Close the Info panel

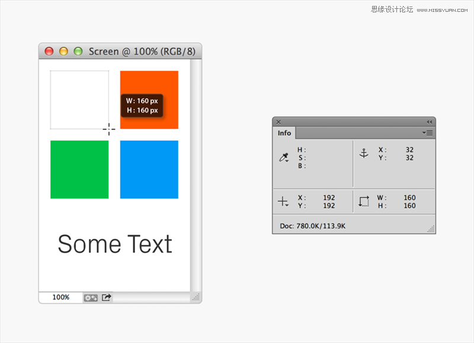point(278,122)
